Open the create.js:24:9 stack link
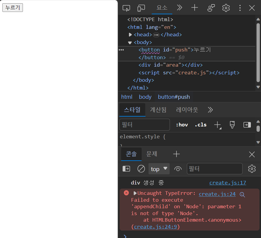 pos(155,227)
